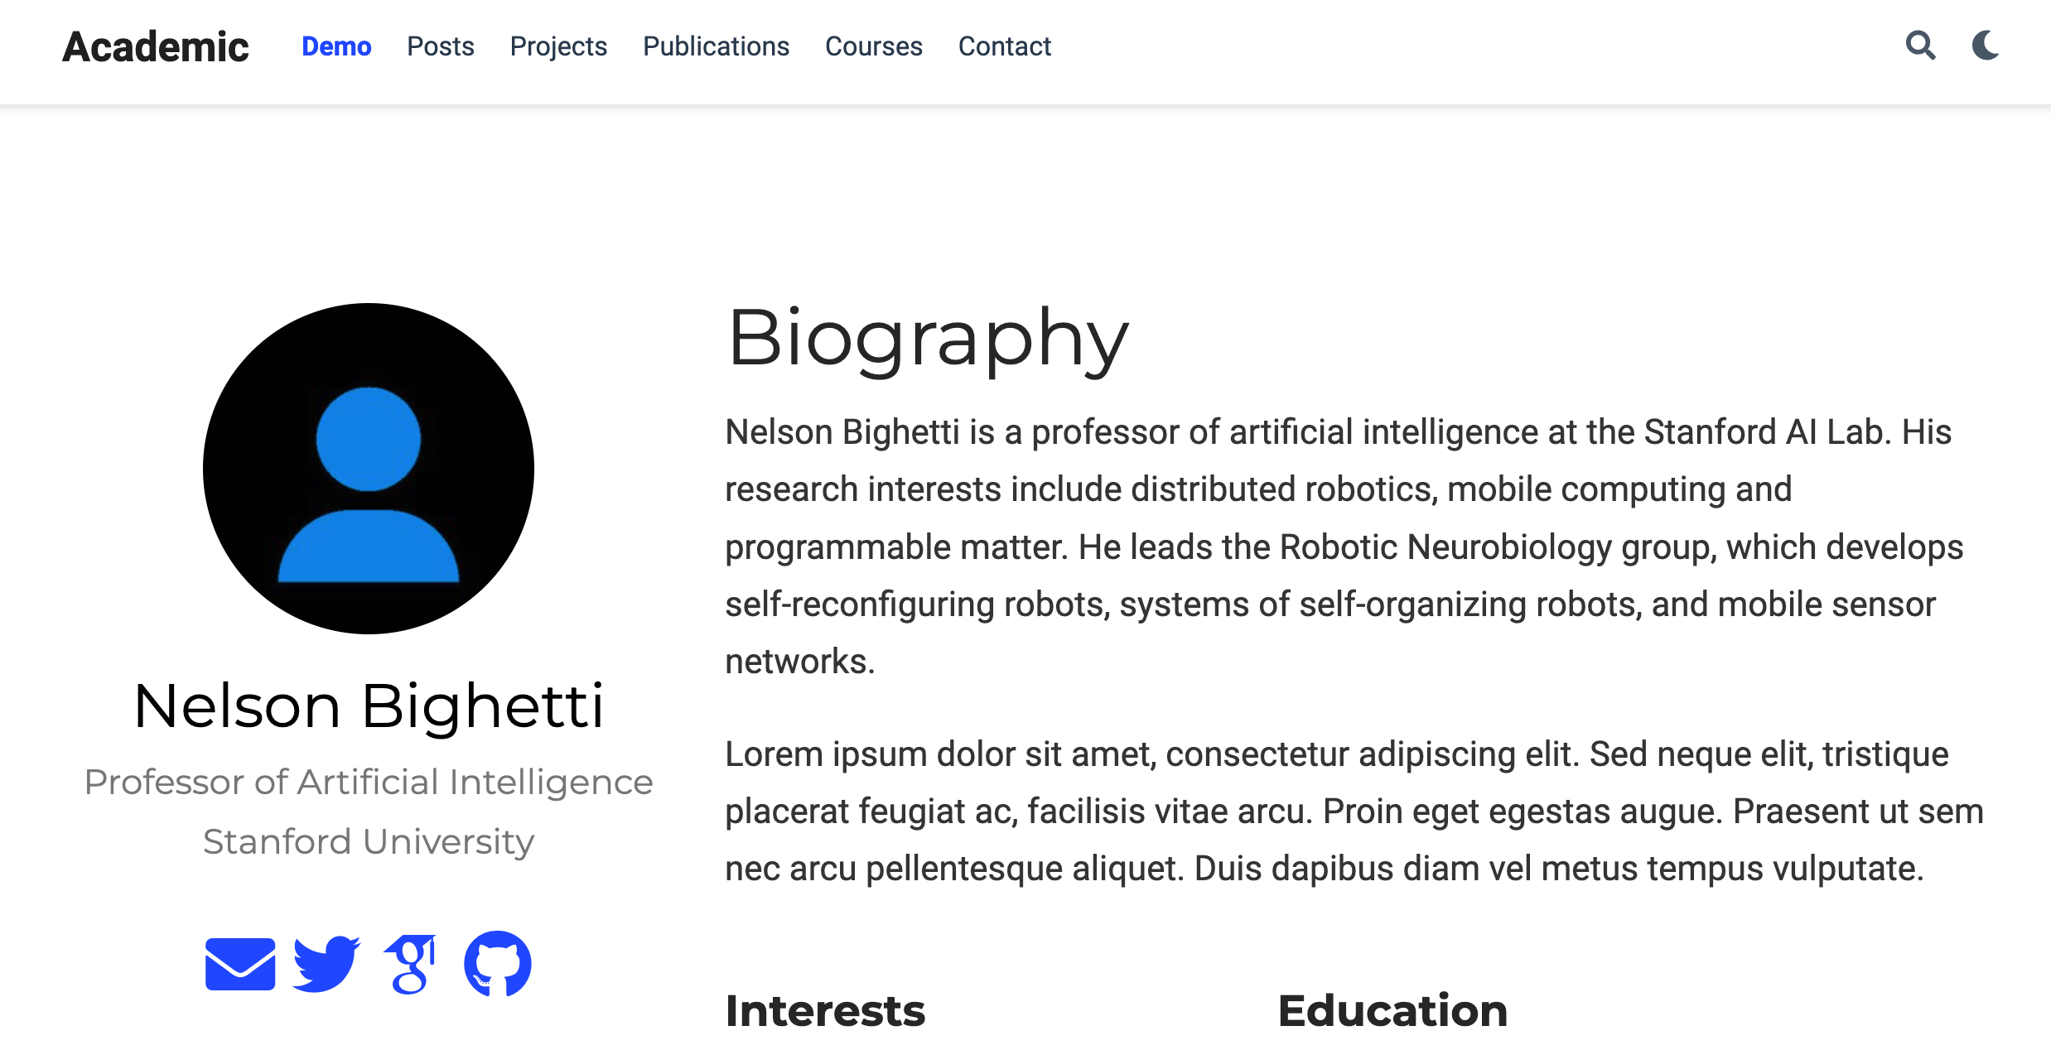Open the Courses menu item
Screen dimensions: 2051x1050
tap(873, 46)
